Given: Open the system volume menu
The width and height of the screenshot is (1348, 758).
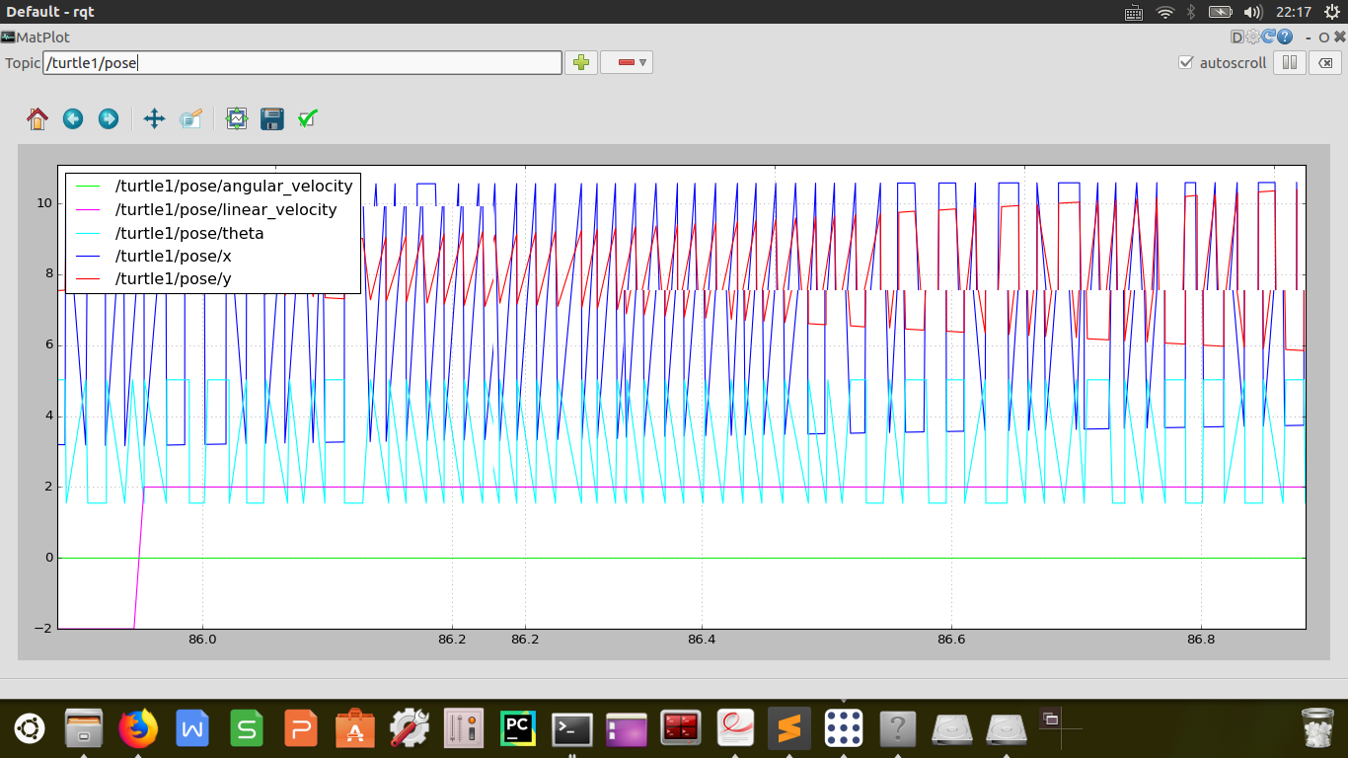Looking at the screenshot, I should (x=1252, y=12).
